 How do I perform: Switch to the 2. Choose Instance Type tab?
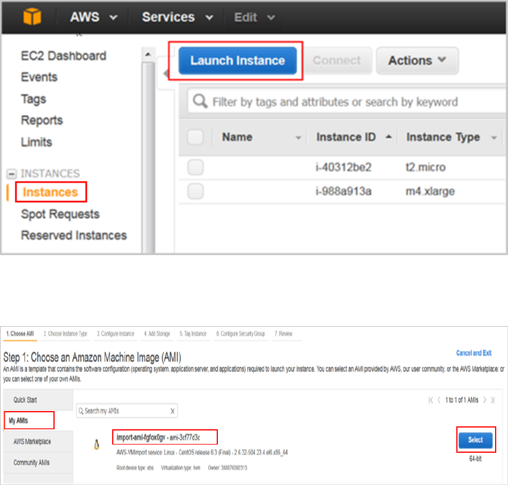coord(65,334)
